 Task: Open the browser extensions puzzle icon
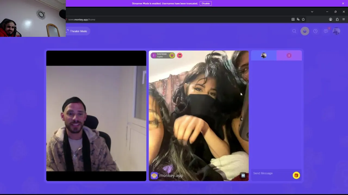tap(337, 19)
